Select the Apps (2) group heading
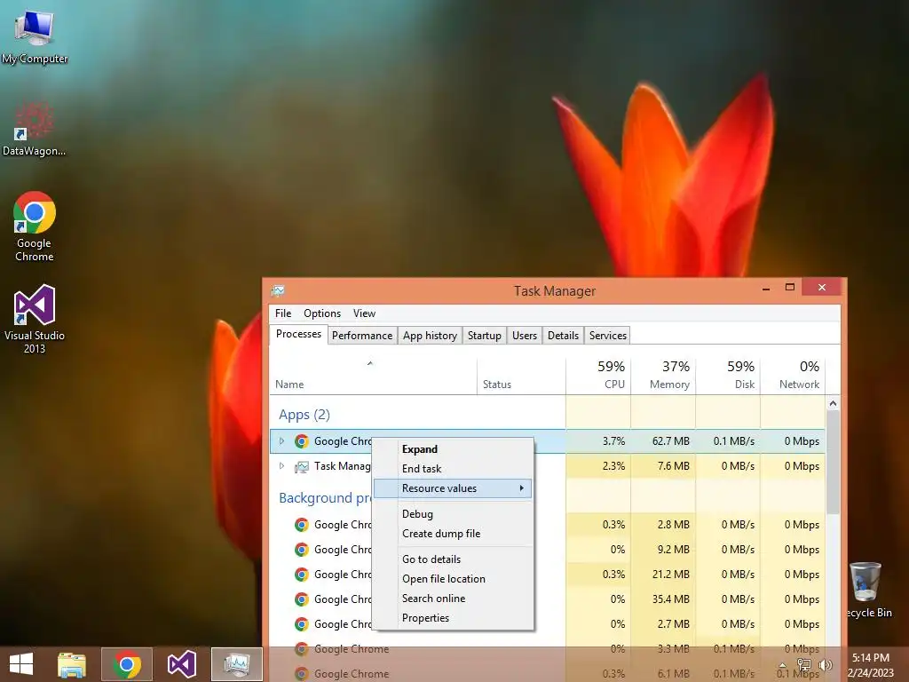Screen dimensions: 909x682 click(x=304, y=415)
